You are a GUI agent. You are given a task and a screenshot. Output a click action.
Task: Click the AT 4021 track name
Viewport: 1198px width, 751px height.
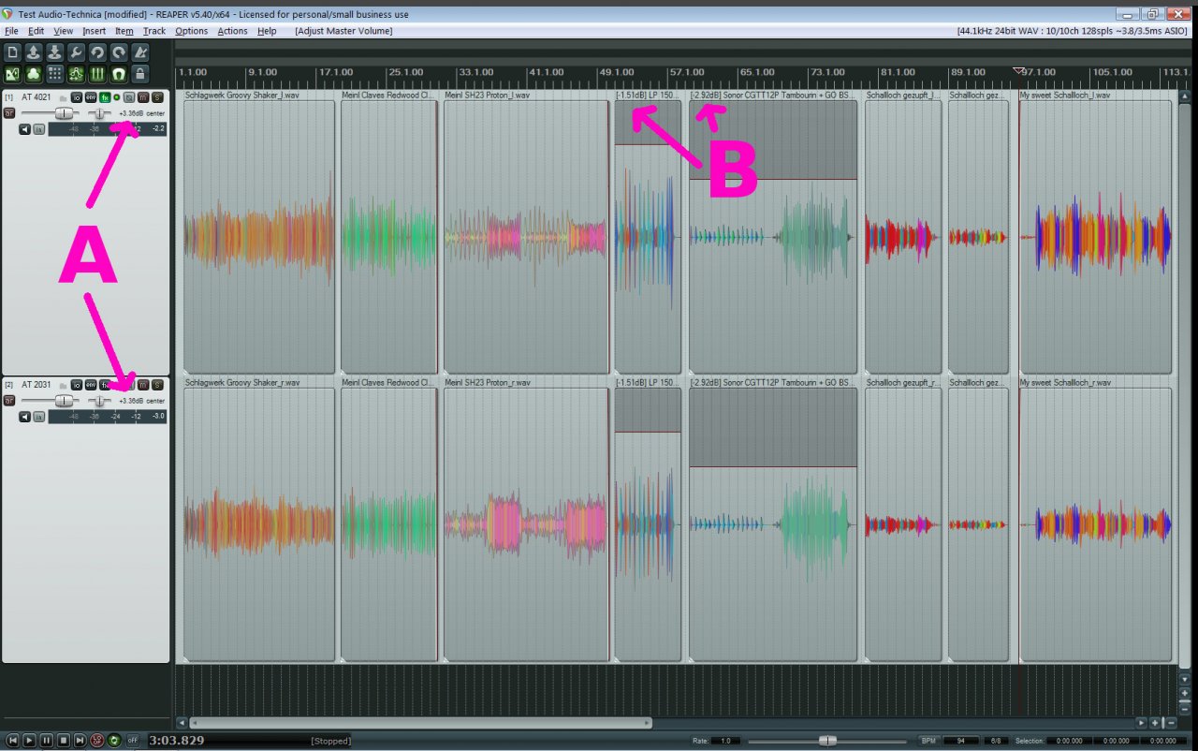click(38, 97)
